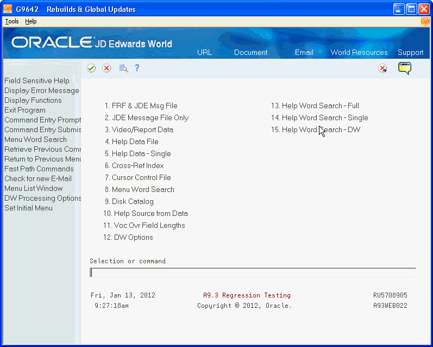Click option 4. Help Data File

tap(131, 141)
